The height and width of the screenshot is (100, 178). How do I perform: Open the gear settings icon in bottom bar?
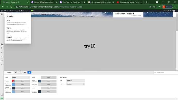pos(25,72)
